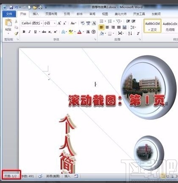The width and height of the screenshot is (178, 183).
Task: Click the Justify alignment icon
Action: pyautogui.click(x=119, y=27)
